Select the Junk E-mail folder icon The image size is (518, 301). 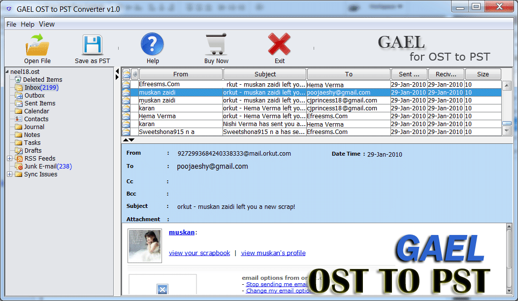tap(19, 167)
